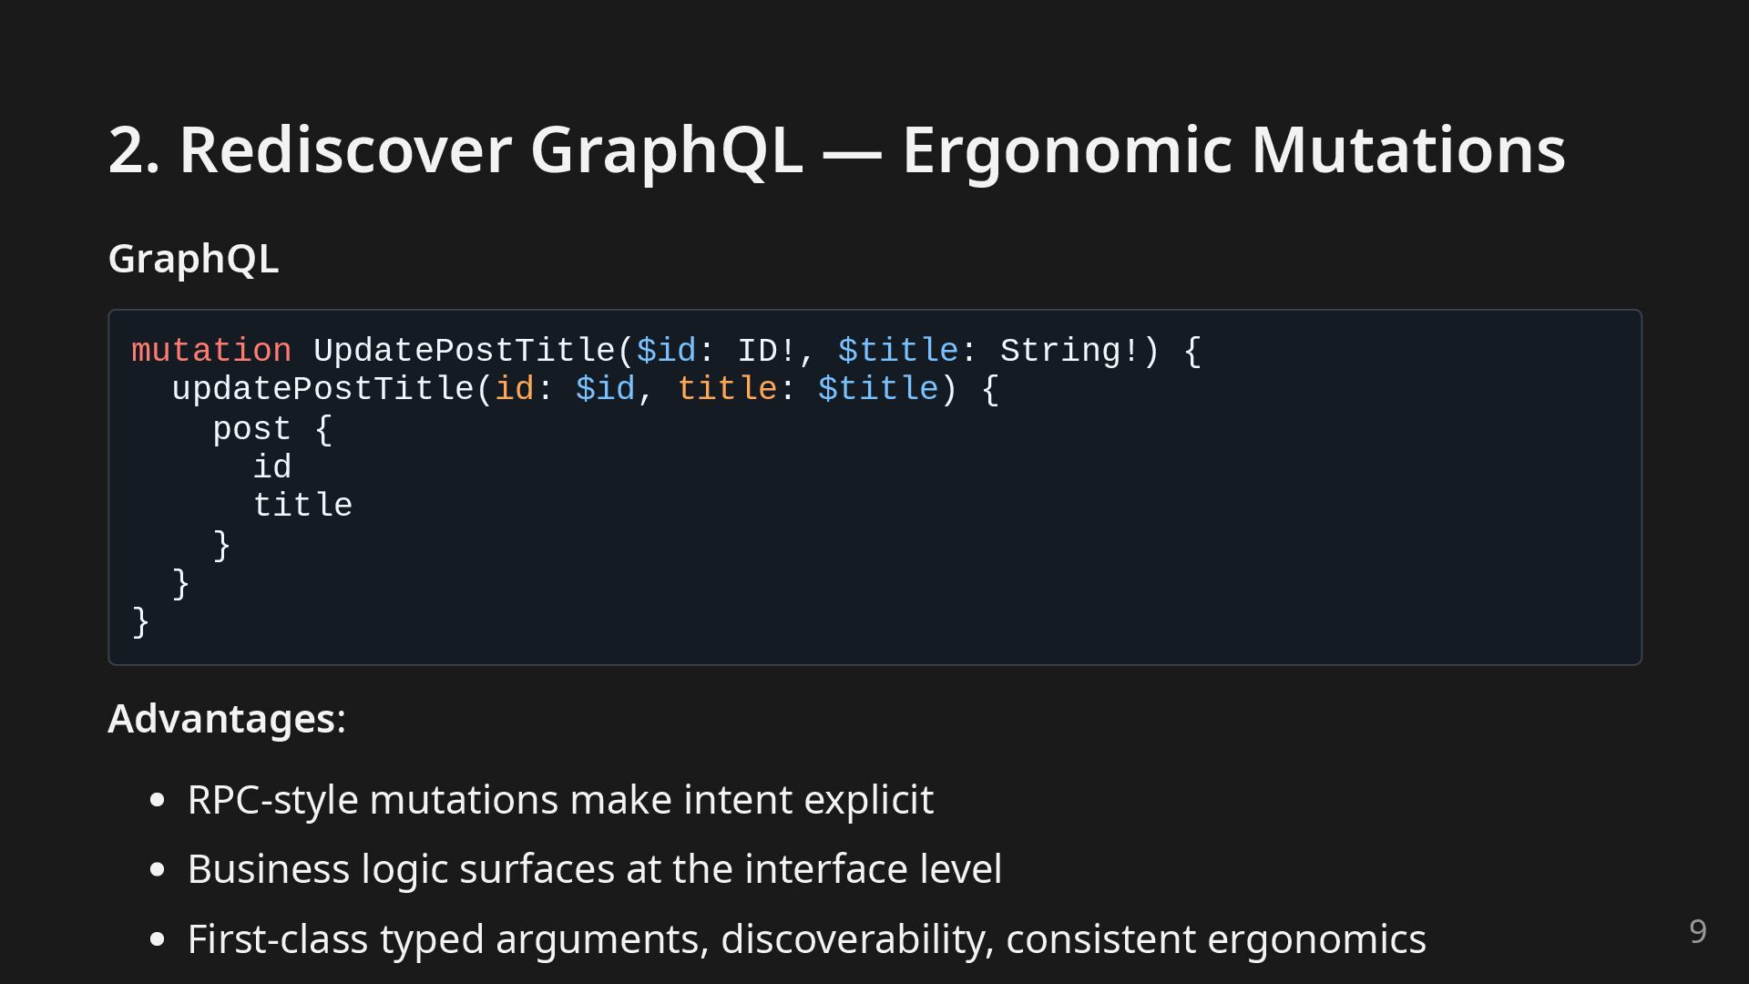This screenshot has height=984, width=1749.
Task: Click the $title variable on the second code line
Action: [x=878, y=390]
